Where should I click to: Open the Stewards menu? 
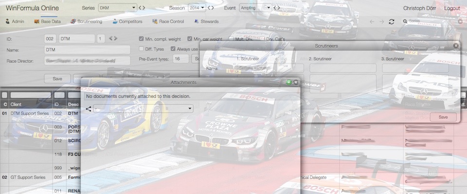(x=206, y=21)
